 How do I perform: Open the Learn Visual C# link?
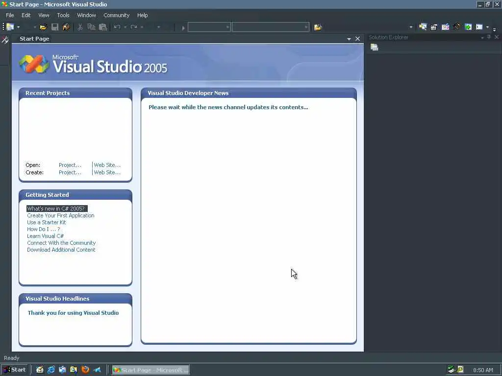pyautogui.click(x=46, y=236)
